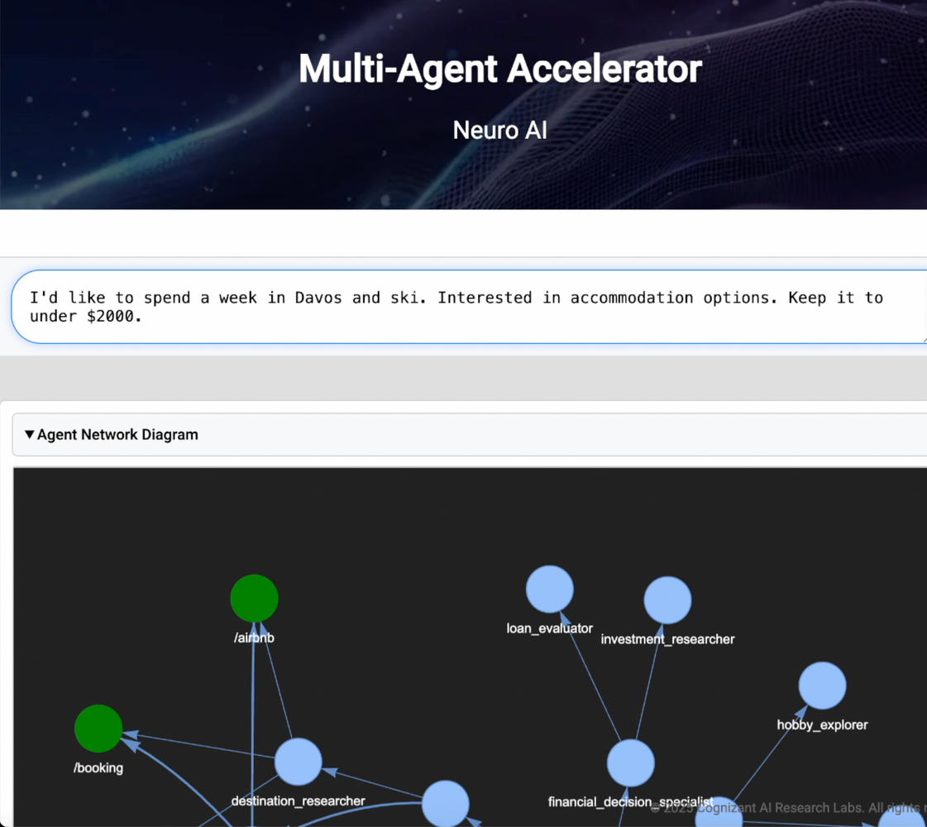
Task: Select the financial_decision_specialist agent node
Action: pyautogui.click(x=630, y=762)
